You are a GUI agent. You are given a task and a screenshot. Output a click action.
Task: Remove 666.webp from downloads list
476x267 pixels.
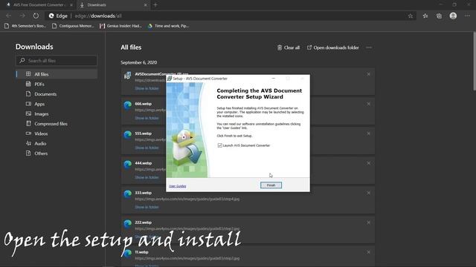369,104
